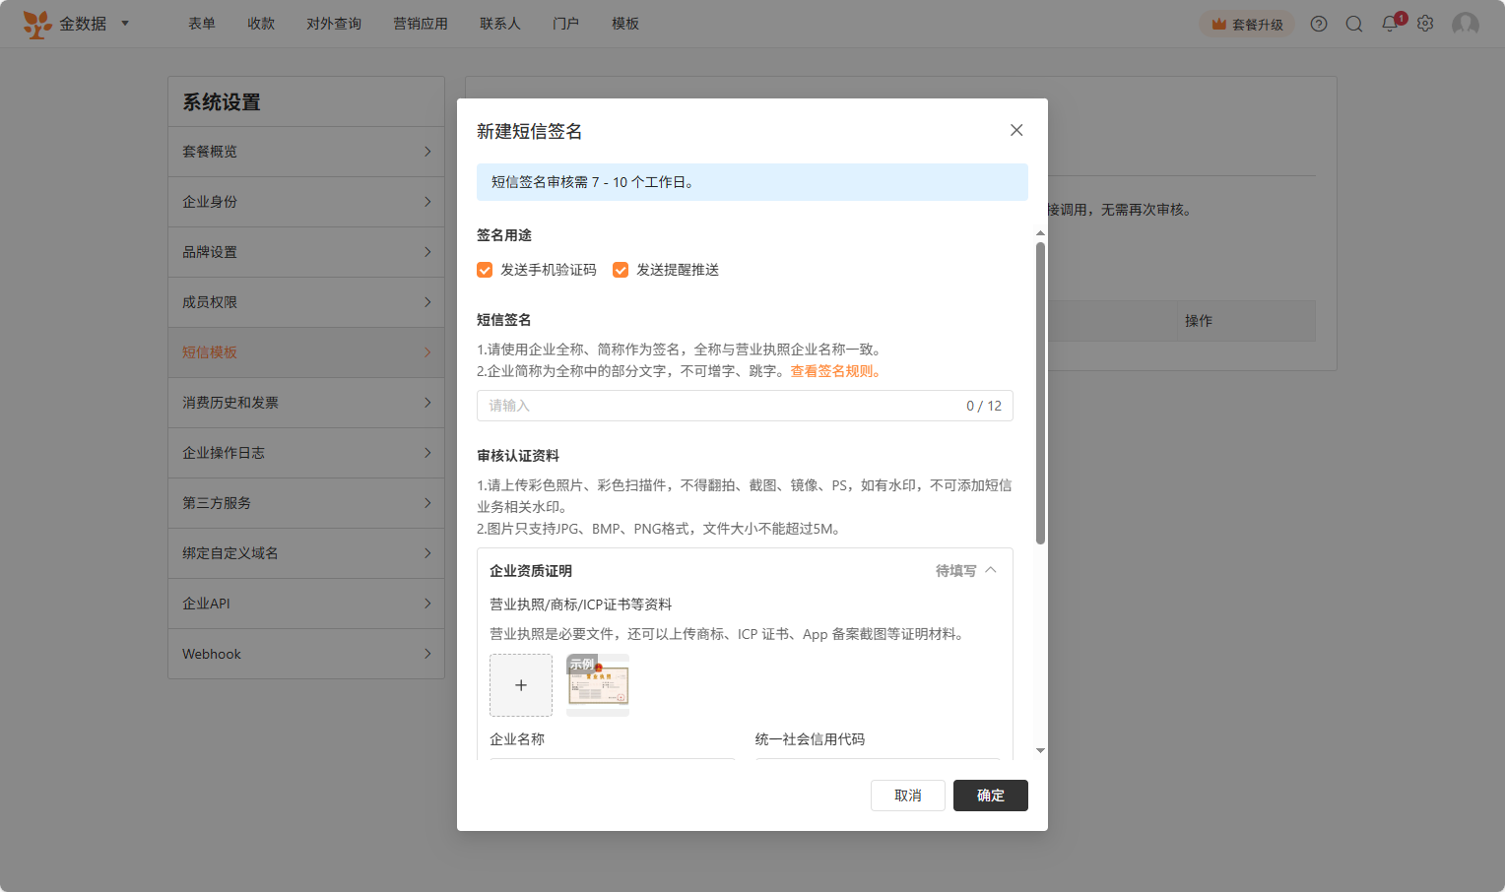Click the dialog vertical scrollbar thumb
The height and width of the screenshot is (892, 1505).
[x=1040, y=393]
